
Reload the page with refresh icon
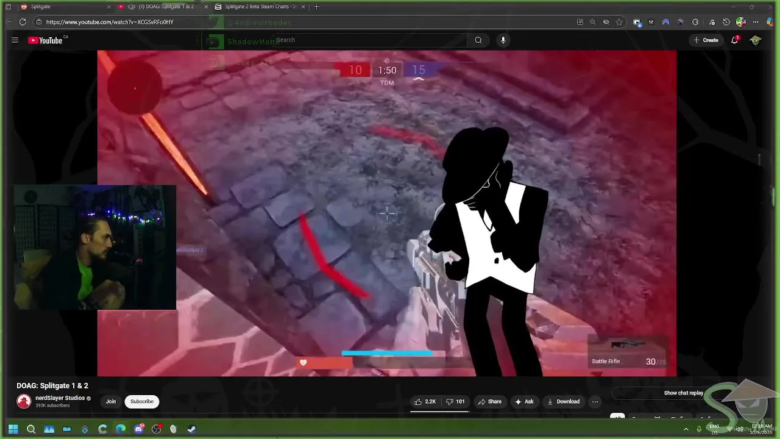[x=23, y=22]
